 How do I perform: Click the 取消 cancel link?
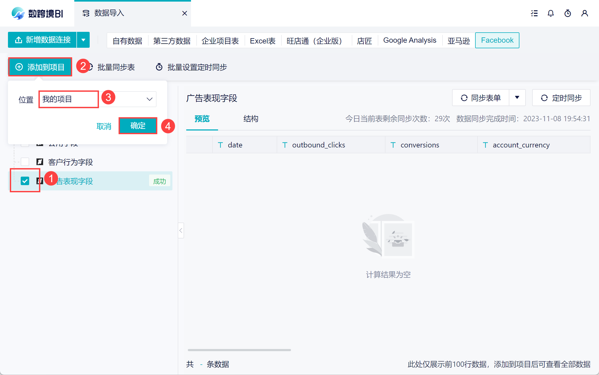click(104, 126)
